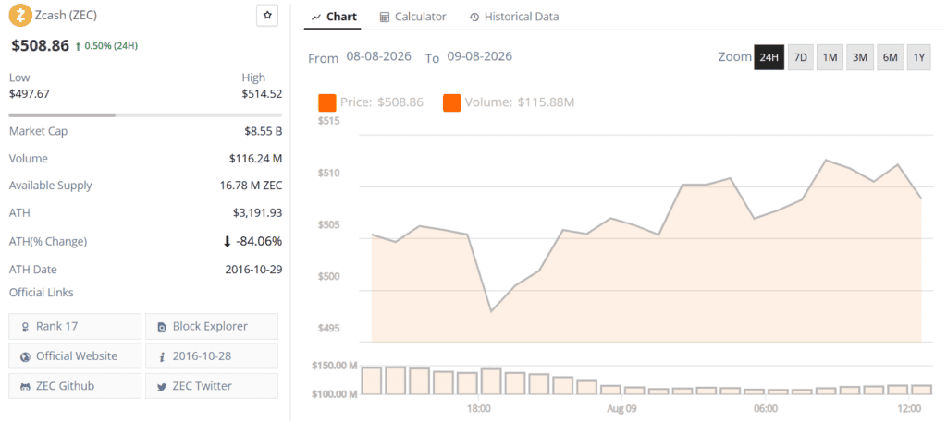The image size is (947, 421).
Task: Toggle the Volume series orange swatch
Action: (451, 103)
